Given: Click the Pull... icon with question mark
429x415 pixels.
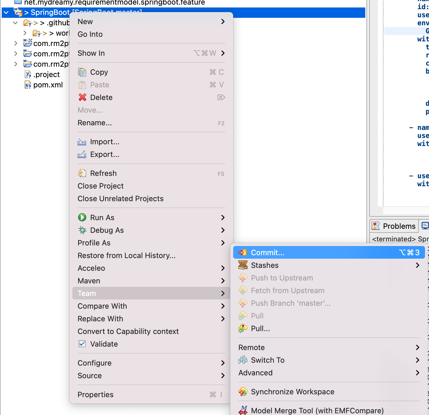Looking at the screenshot, I should pyautogui.click(x=243, y=328).
